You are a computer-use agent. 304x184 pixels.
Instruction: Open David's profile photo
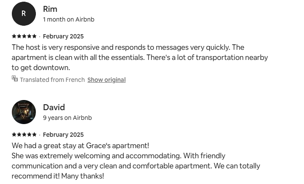click(x=24, y=112)
